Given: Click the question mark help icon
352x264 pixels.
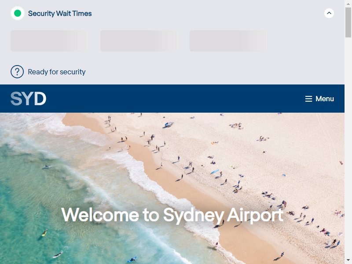Looking at the screenshot, I should tap(17, 72).
